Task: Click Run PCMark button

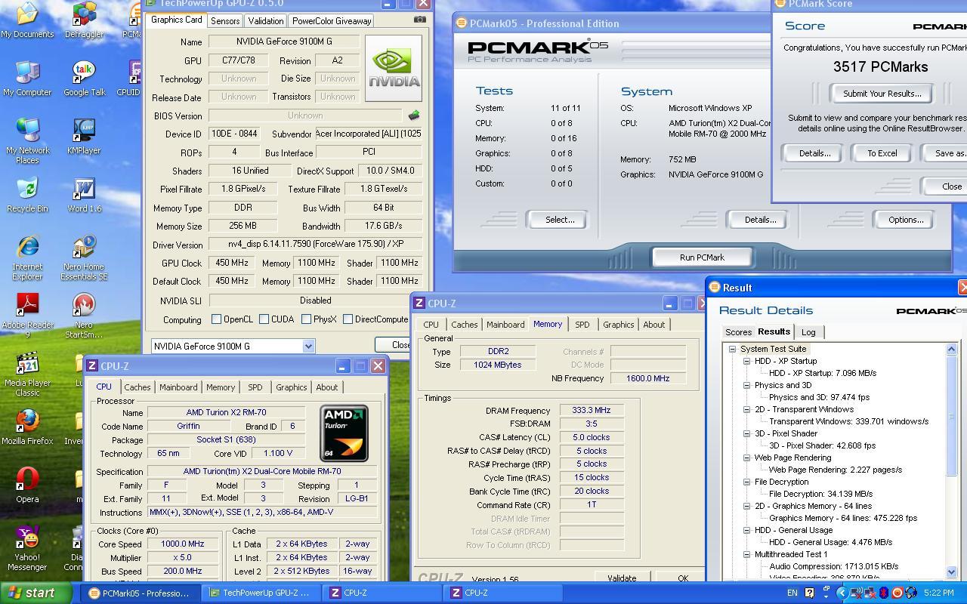Action: [702, 257]
